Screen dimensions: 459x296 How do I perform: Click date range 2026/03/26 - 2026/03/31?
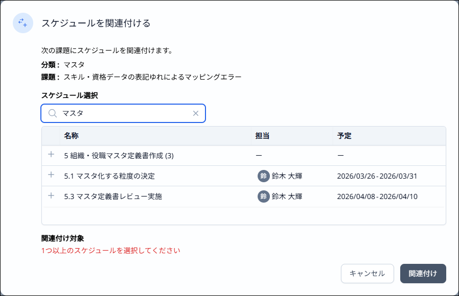coord(377,176)
